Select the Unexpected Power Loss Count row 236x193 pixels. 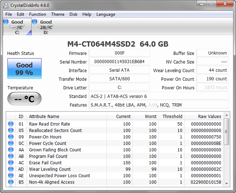tap(115, 175)
